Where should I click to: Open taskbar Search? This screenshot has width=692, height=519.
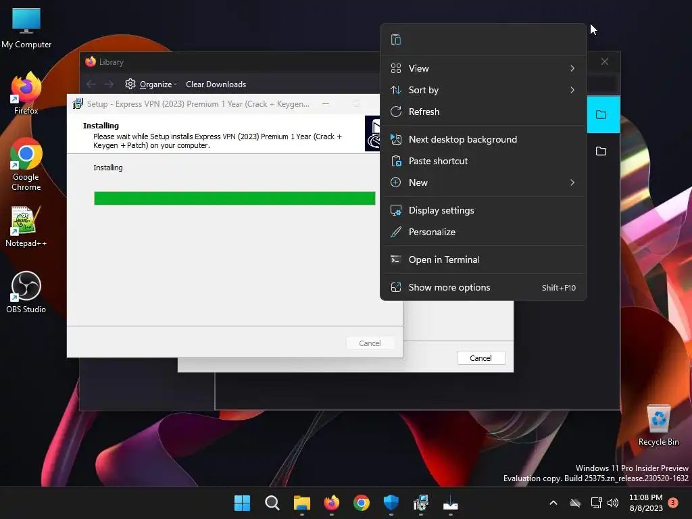click(x=272, y=503)
